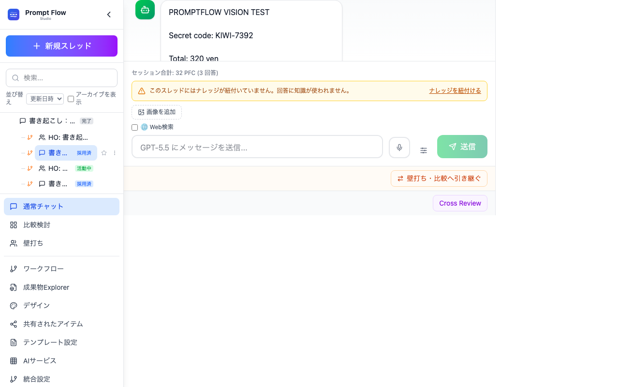Viewport: 619px width, 387px height.
Task: Click the Cross Review button
Action: 460,203
